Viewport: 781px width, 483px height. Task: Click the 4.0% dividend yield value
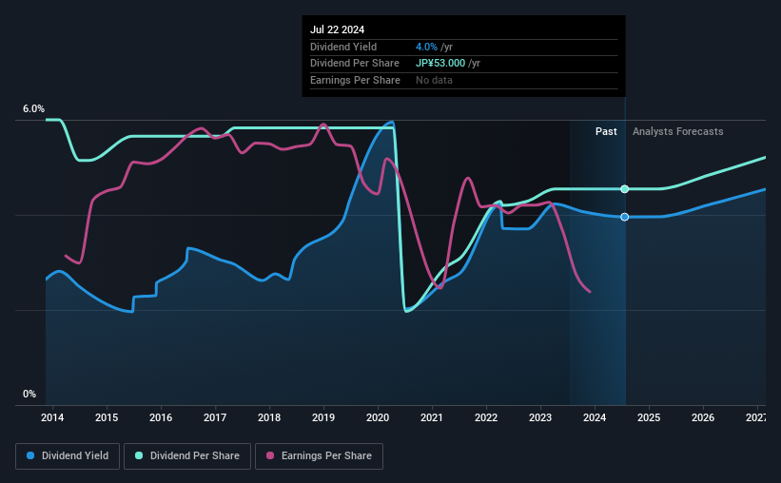pyautogui.click(x=426, y=47)
